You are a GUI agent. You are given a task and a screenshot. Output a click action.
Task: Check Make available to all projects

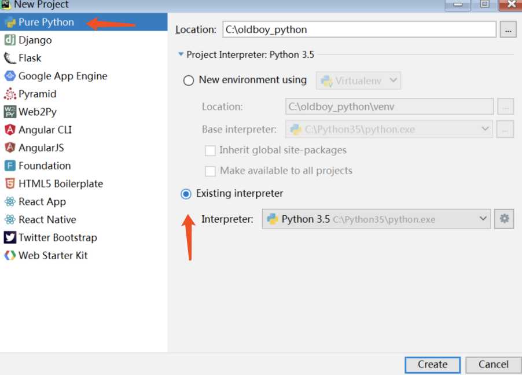(210, 171)
